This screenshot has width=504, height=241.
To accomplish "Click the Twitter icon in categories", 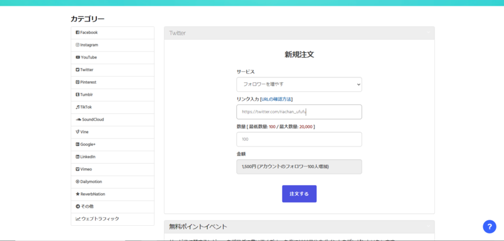I will (x=77, y=70).
